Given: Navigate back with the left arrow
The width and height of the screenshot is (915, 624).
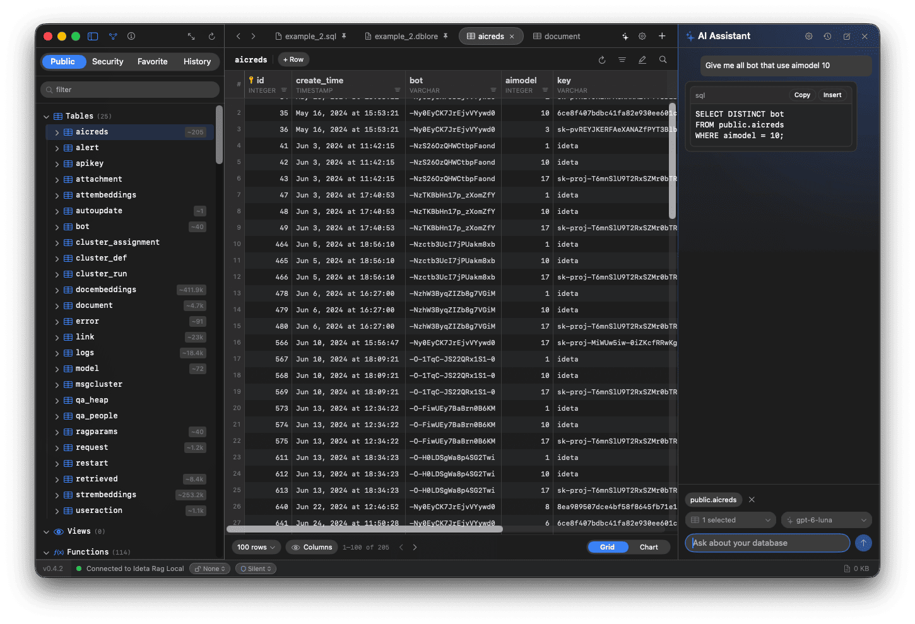Looking at the screenshot, I should click(x=239, y=37).
